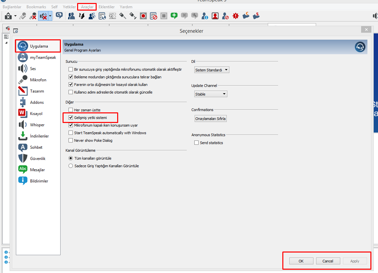Enable auto-activate microphone on server login checkbox

71,69
